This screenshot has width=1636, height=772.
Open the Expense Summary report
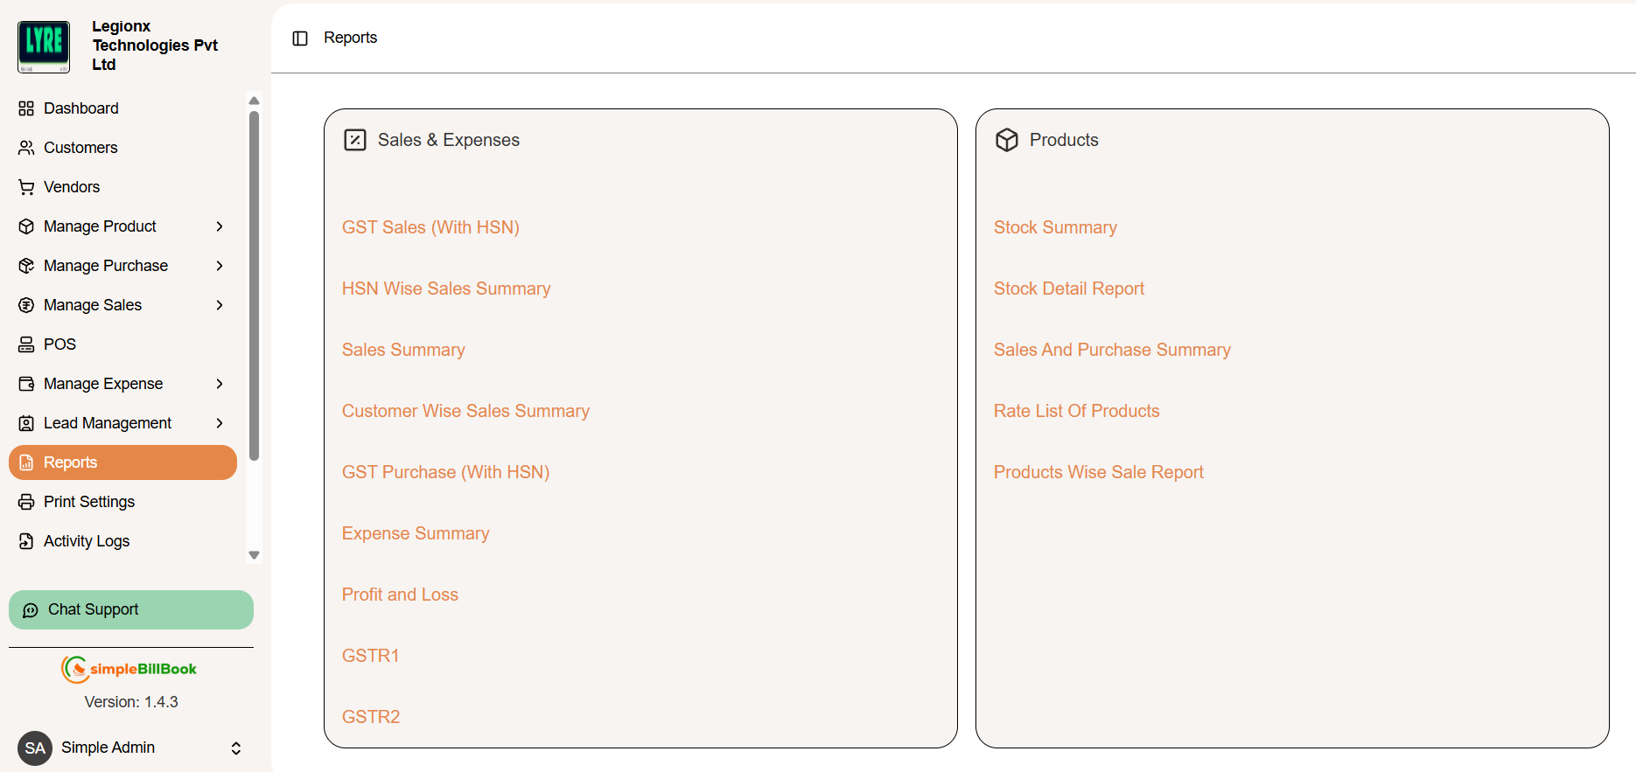coord(416,533)
